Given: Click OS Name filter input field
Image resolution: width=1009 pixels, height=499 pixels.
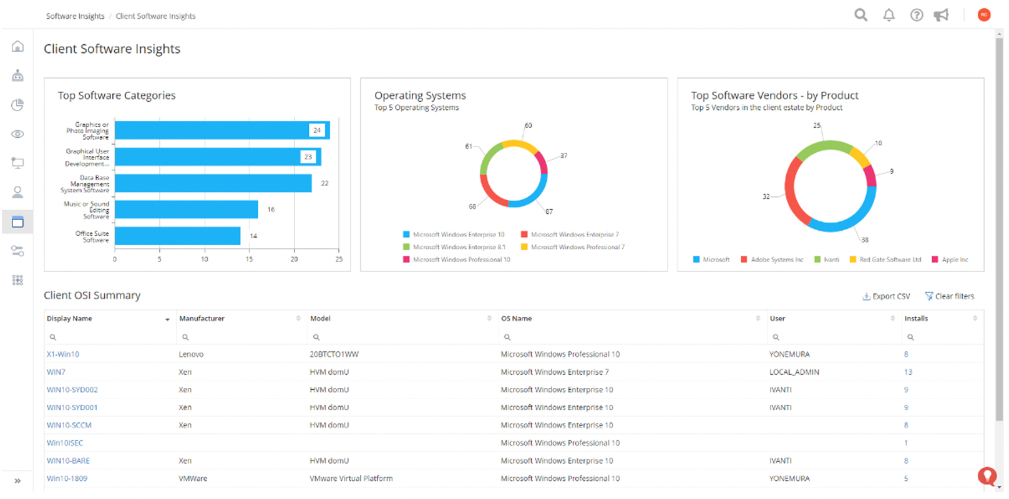Looking at the screenshot, I should pos(632,337).
